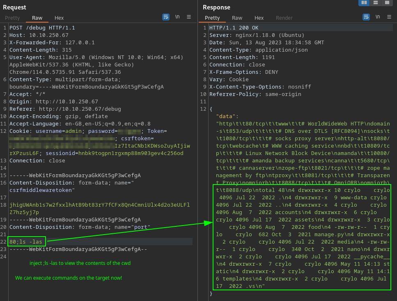
Task: Click the sessionid cookie value
Action: point(131,153)
